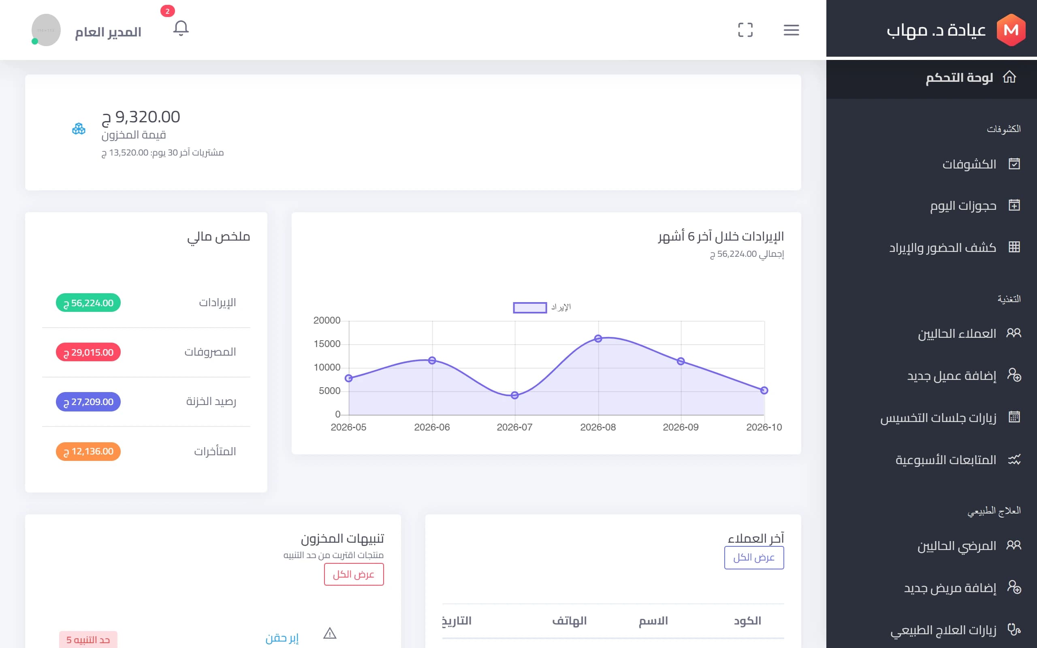1037x648 pixels.
Task: Click the 2026-07 chart data point
Action: (514, 395)
